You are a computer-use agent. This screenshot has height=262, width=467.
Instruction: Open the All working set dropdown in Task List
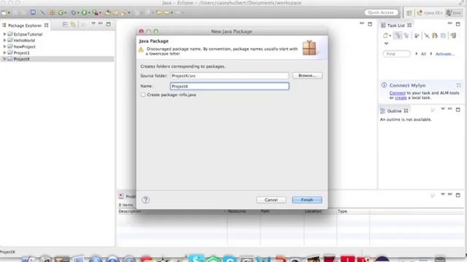coord(417,54)
